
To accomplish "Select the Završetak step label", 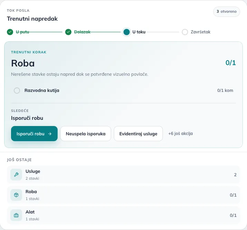I will pos(200,32).
